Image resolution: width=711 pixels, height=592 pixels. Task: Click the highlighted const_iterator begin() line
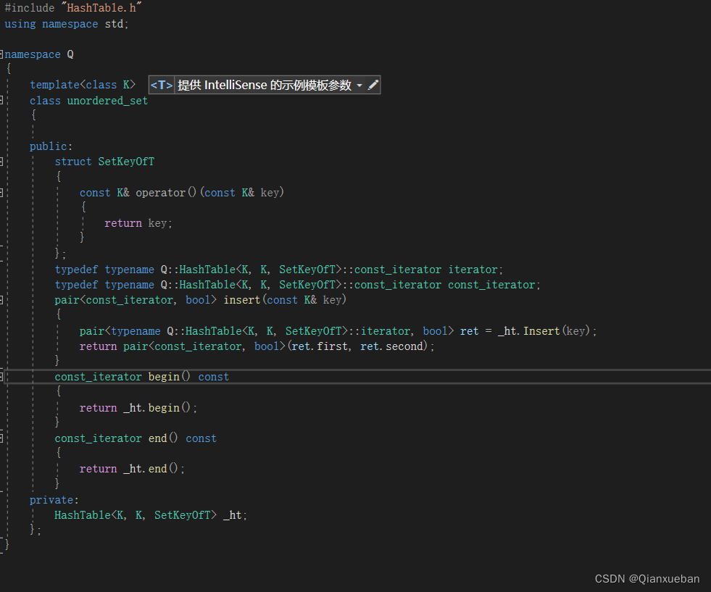pos(145,376)
